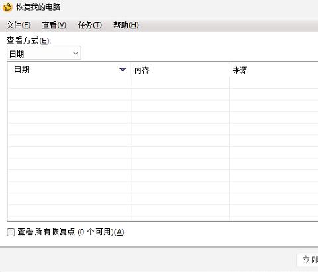The image size is (318, 272).
Task: Click the 立即 button at bottom right
Action: tap(308, 260)
